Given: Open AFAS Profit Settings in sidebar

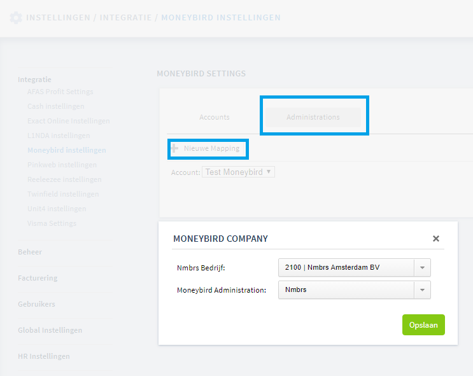Looking at the screenshot, I should coord(60,92).
